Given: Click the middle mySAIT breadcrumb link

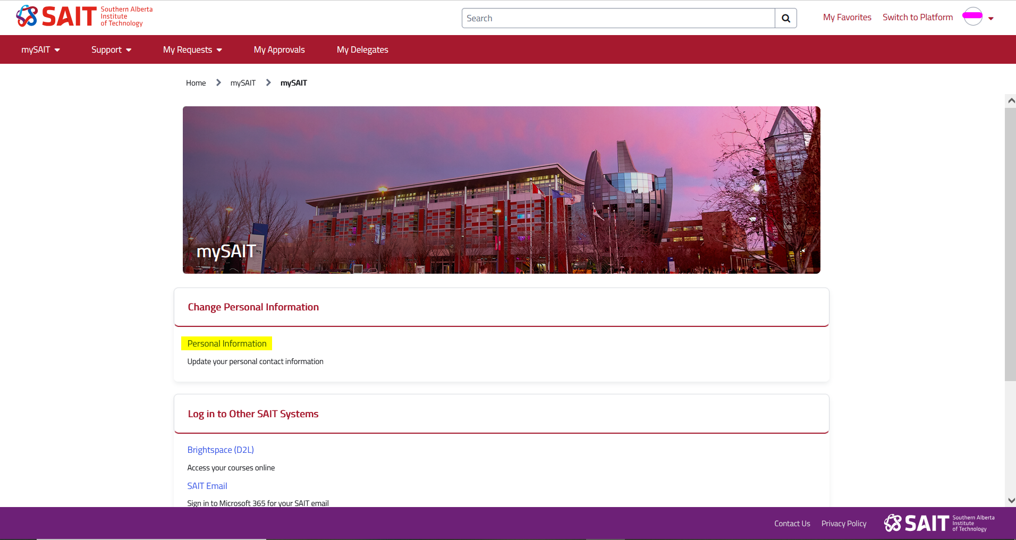Looking at the screenshot, I should click(243, 83).
